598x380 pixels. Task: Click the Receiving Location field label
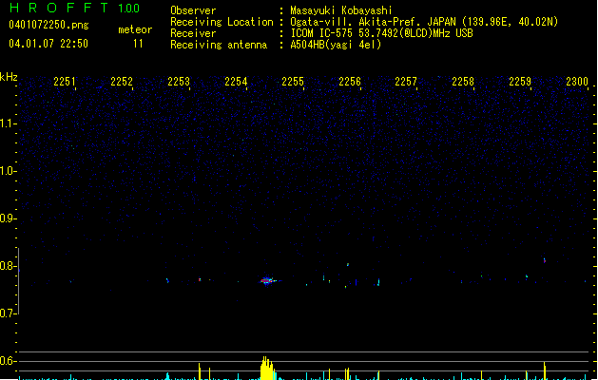click(x=222, y=22)
